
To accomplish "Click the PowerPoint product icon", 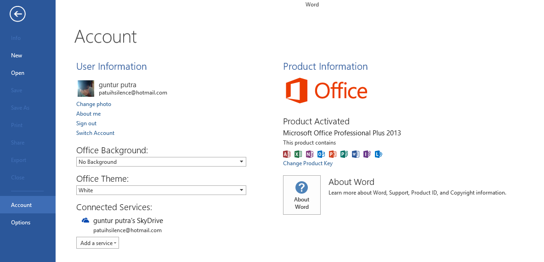I will (333, 154).
